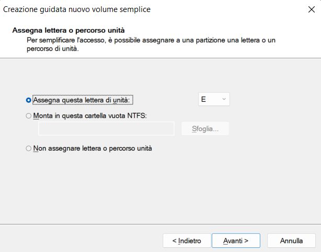Click the Sfoglia... browse button
Screen dimensions: 321x252
[205, 128]
